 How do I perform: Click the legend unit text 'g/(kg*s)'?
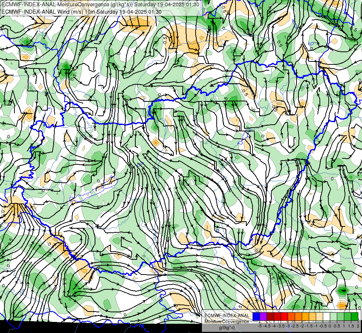[227, 328]
